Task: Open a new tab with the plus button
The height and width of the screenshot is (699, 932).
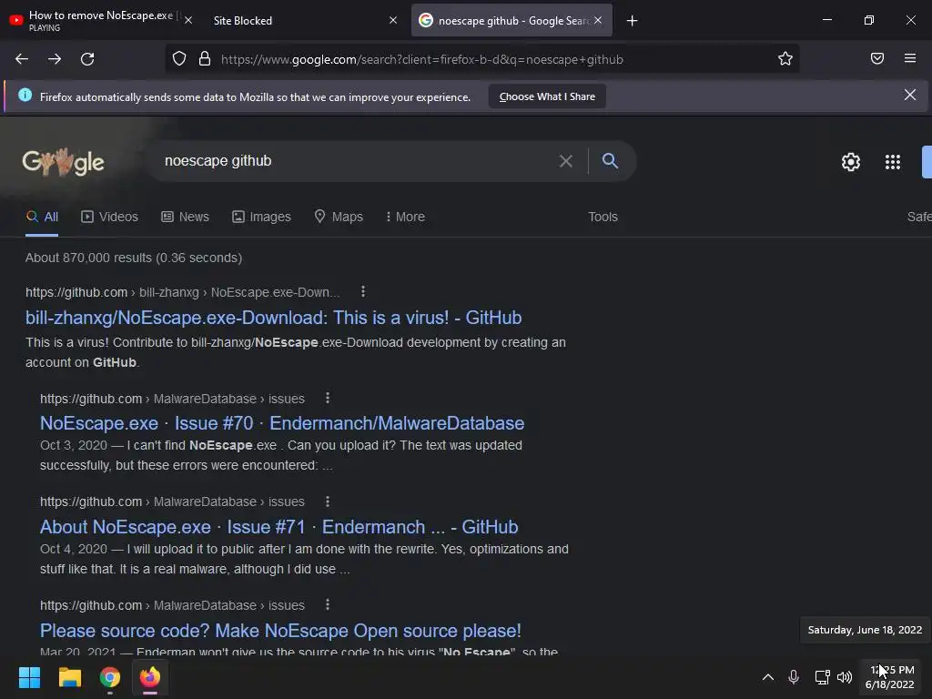Action: (x=632, y=21)
